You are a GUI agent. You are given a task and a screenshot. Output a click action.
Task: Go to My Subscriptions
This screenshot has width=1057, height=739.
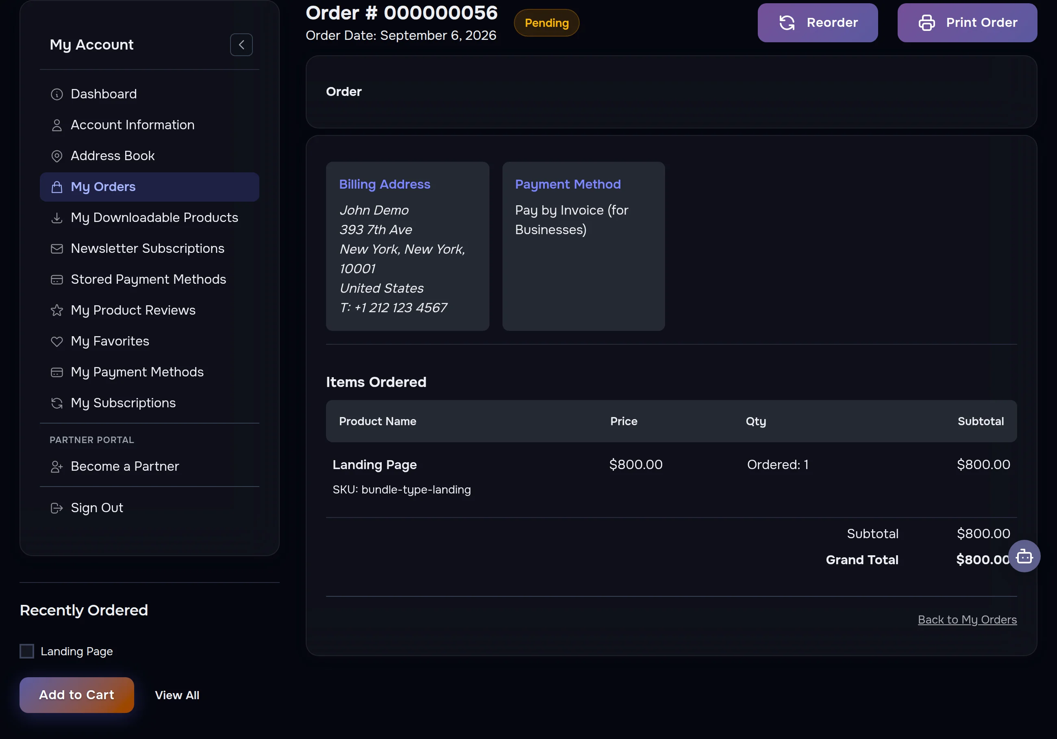(150, 402)
